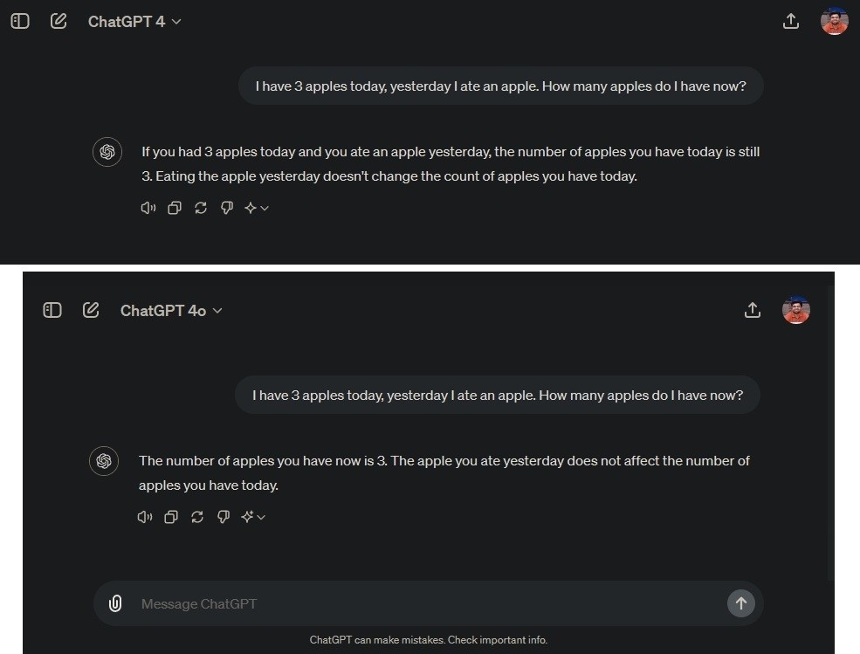Regenerate the ChatGPT 4o response
The height and width of the screenshot is (654, 860).
(197, 517)
